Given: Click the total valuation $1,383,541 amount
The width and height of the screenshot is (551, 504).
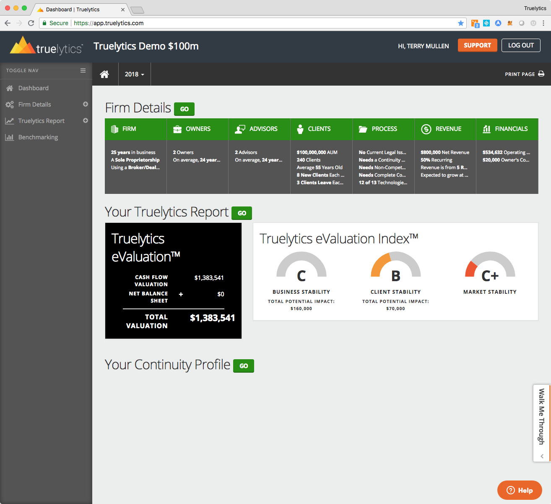Looking at the screenshot, I should point(212,318).
